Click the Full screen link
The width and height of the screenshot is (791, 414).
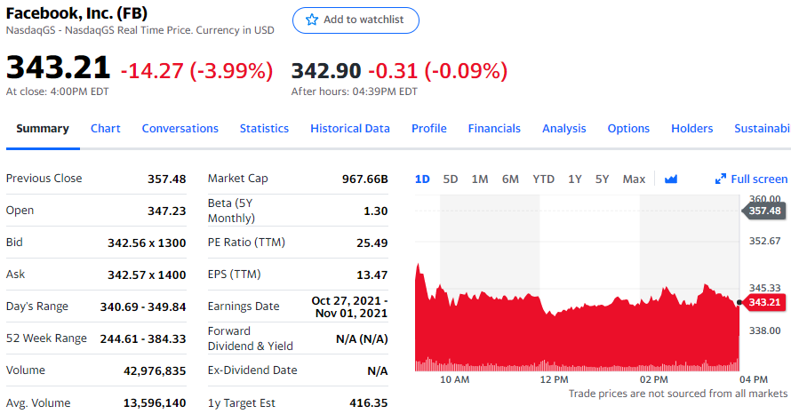tap(759, 179)
